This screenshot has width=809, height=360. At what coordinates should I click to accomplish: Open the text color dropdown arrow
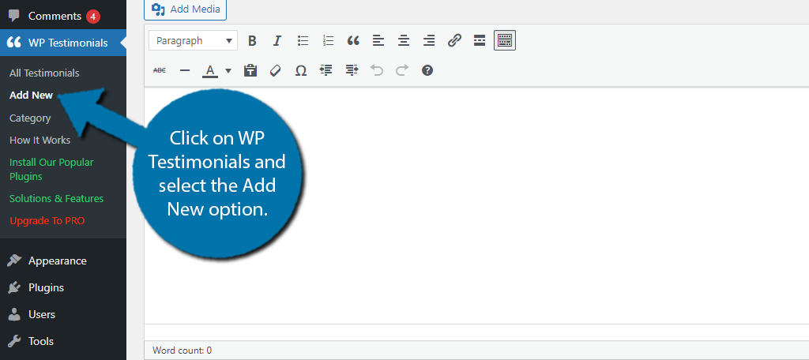coord(228,71)
